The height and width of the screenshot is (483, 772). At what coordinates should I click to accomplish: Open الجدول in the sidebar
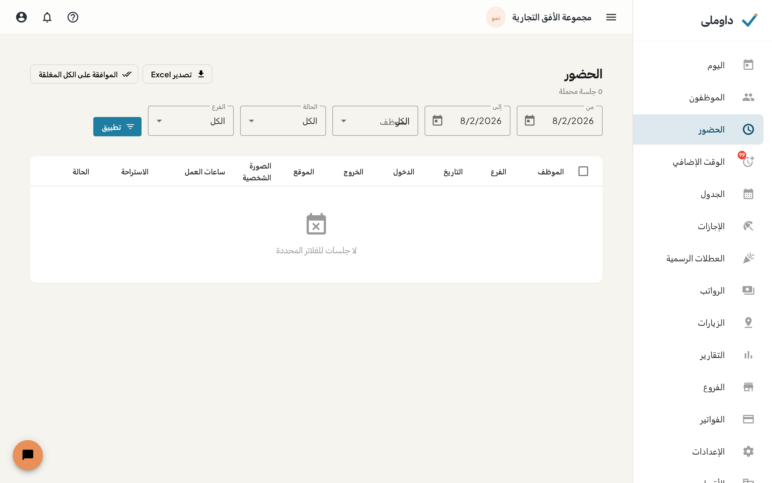(x=698, y=194)
